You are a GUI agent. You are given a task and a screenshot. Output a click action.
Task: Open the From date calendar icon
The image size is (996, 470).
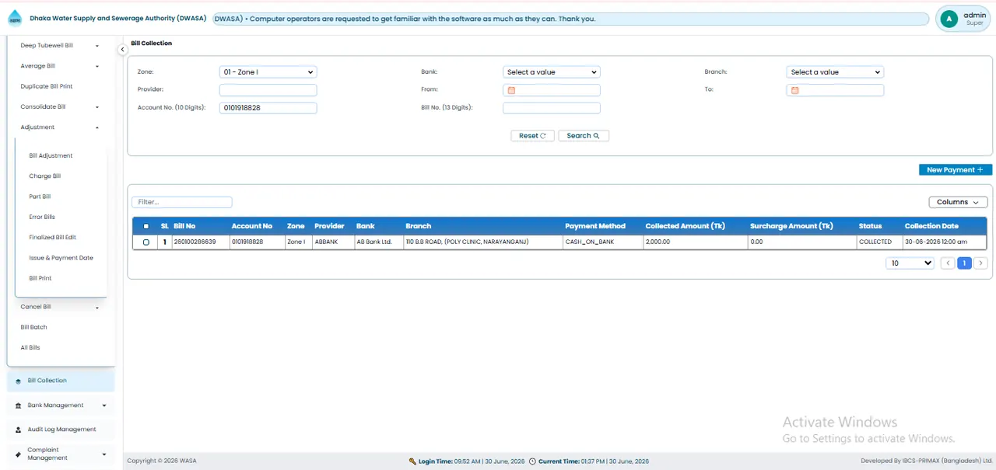tap(511, 90)
